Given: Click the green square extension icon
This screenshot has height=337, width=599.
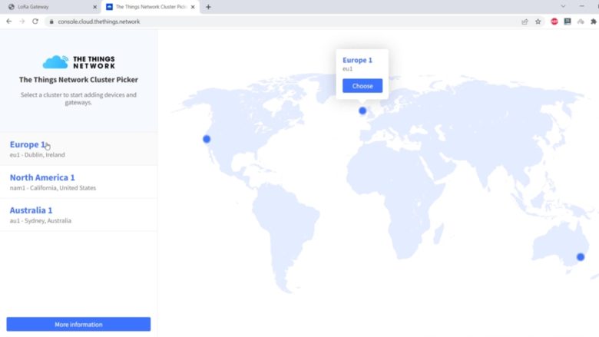Looking at the screenshot, I should point(568,21).
